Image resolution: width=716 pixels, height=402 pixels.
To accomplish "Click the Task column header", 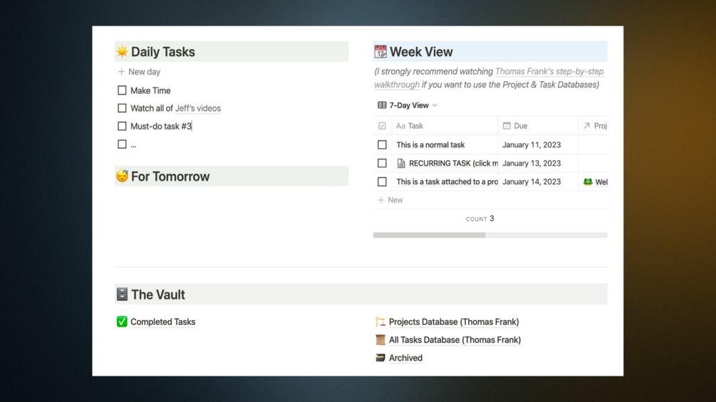I will [x=415, y=126].
